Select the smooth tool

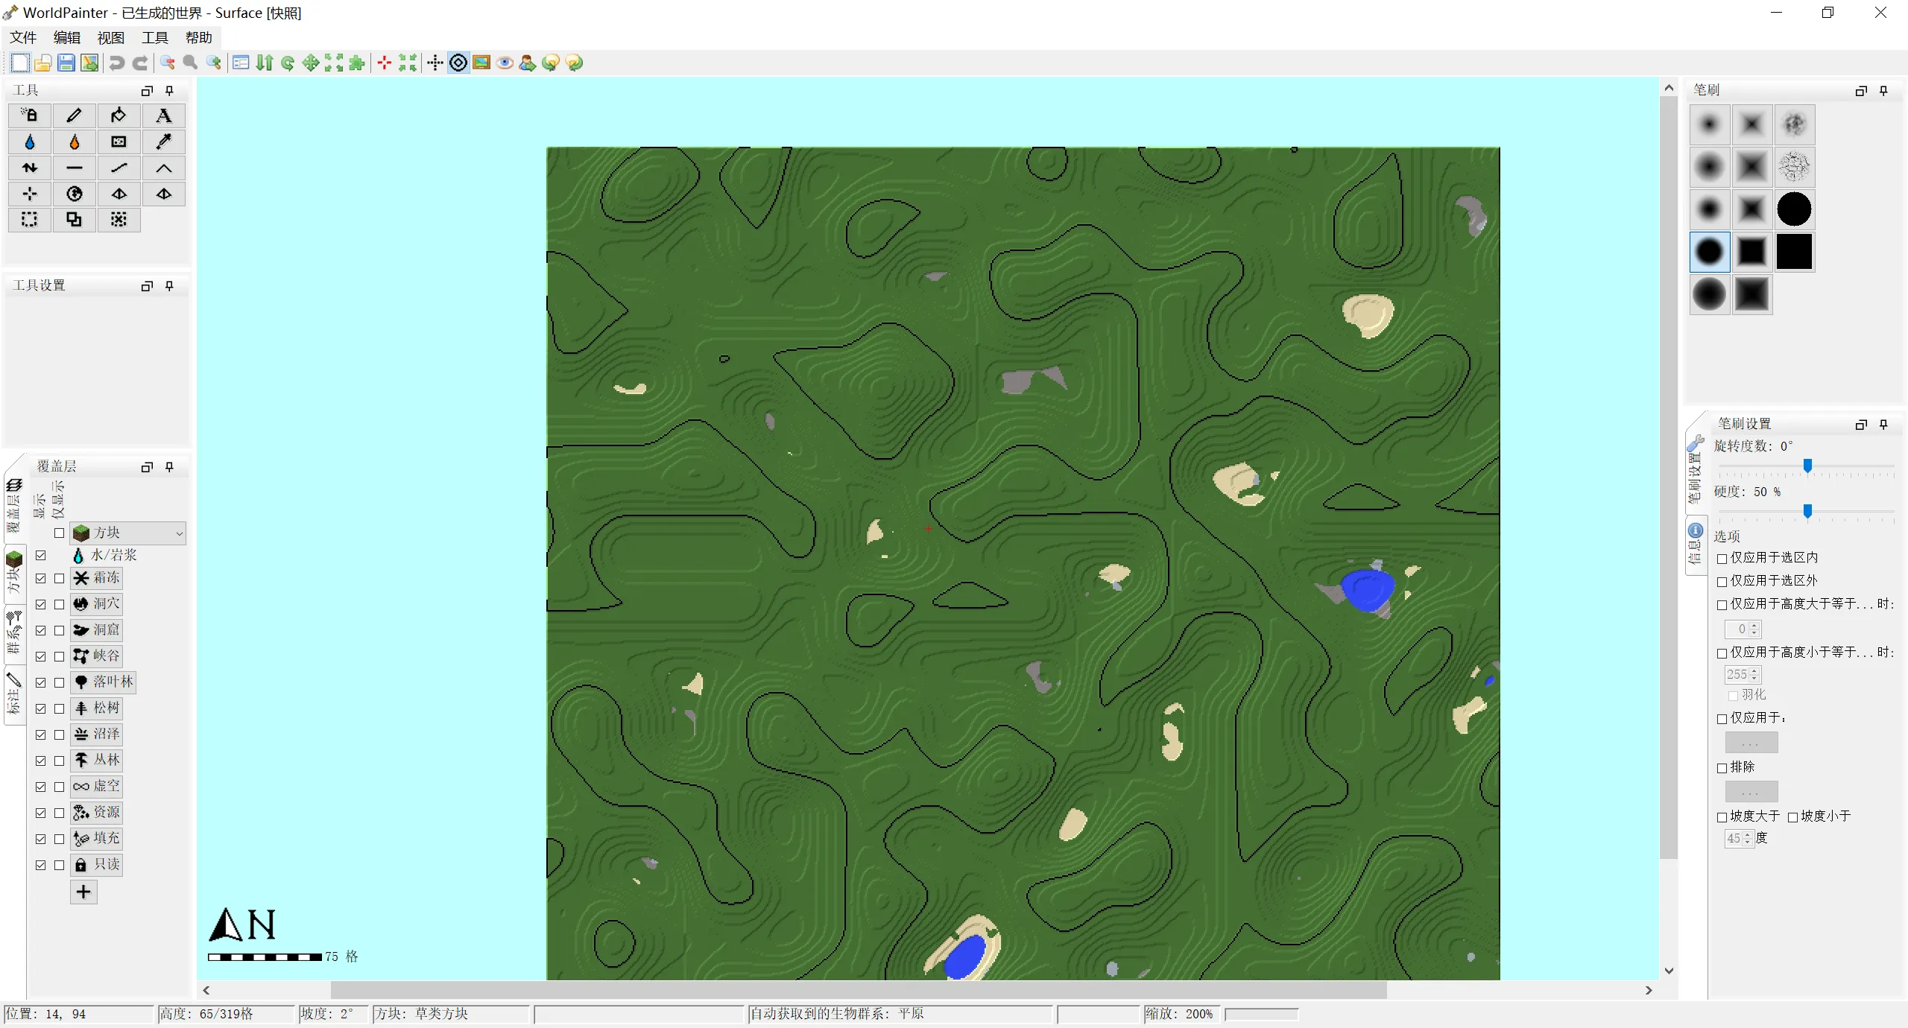[x=119, y=168]
